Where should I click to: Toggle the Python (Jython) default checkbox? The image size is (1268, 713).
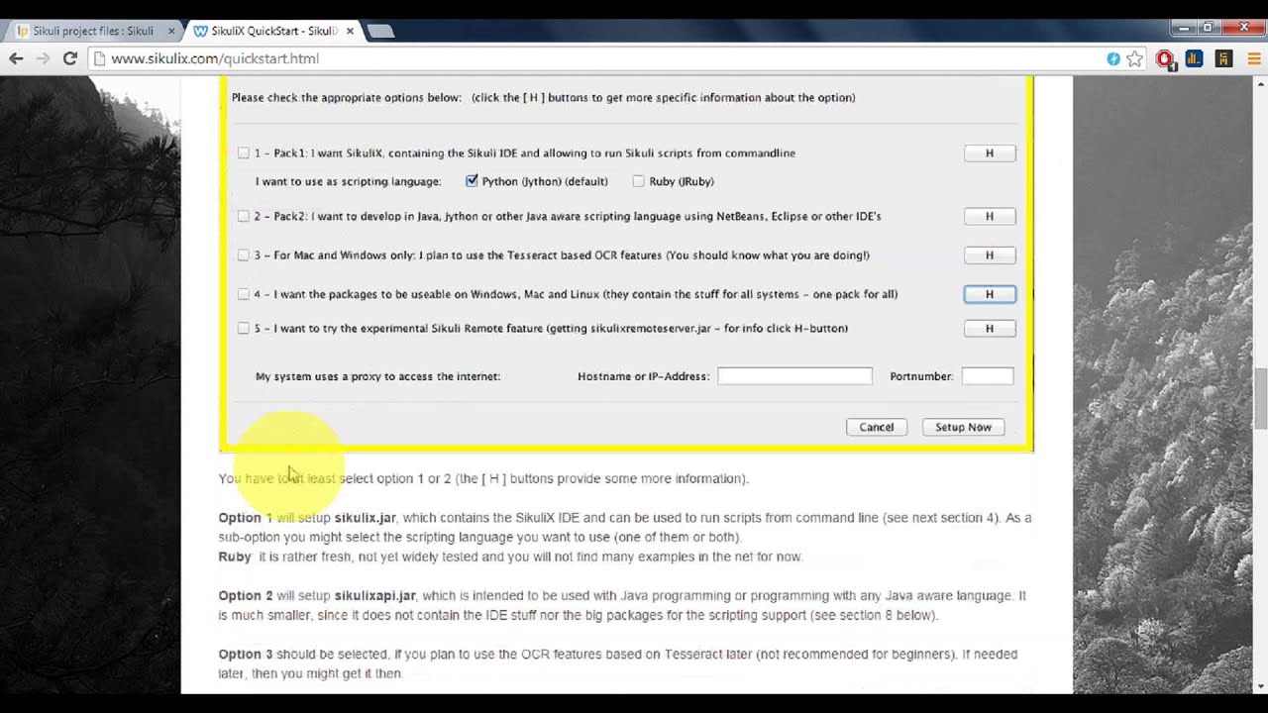[472, 181]
